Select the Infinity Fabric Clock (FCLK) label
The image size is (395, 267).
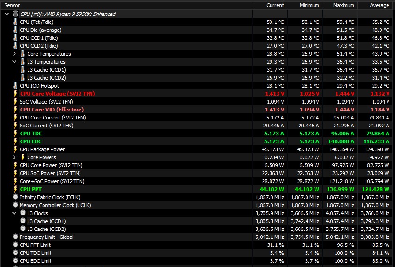tap(50, 197)
